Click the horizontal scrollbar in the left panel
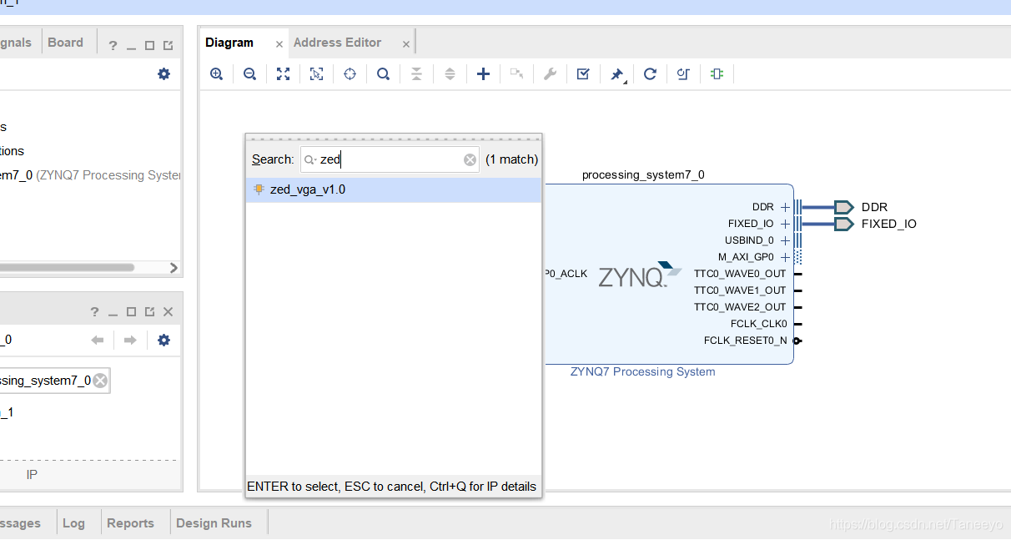 point(67,268)
